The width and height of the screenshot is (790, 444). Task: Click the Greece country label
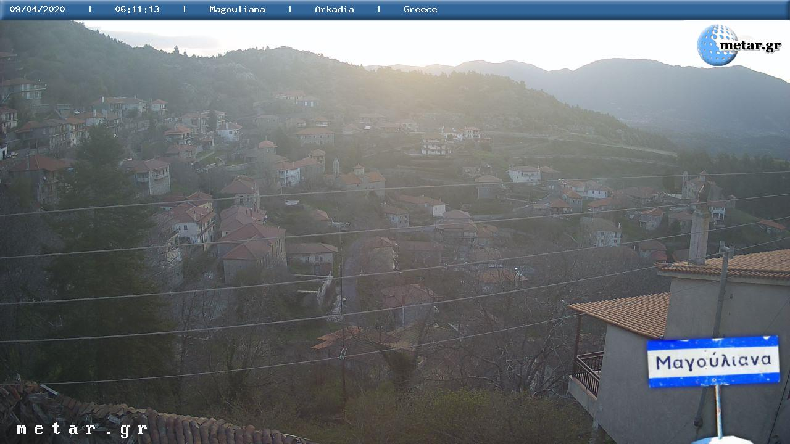point(420,9)
